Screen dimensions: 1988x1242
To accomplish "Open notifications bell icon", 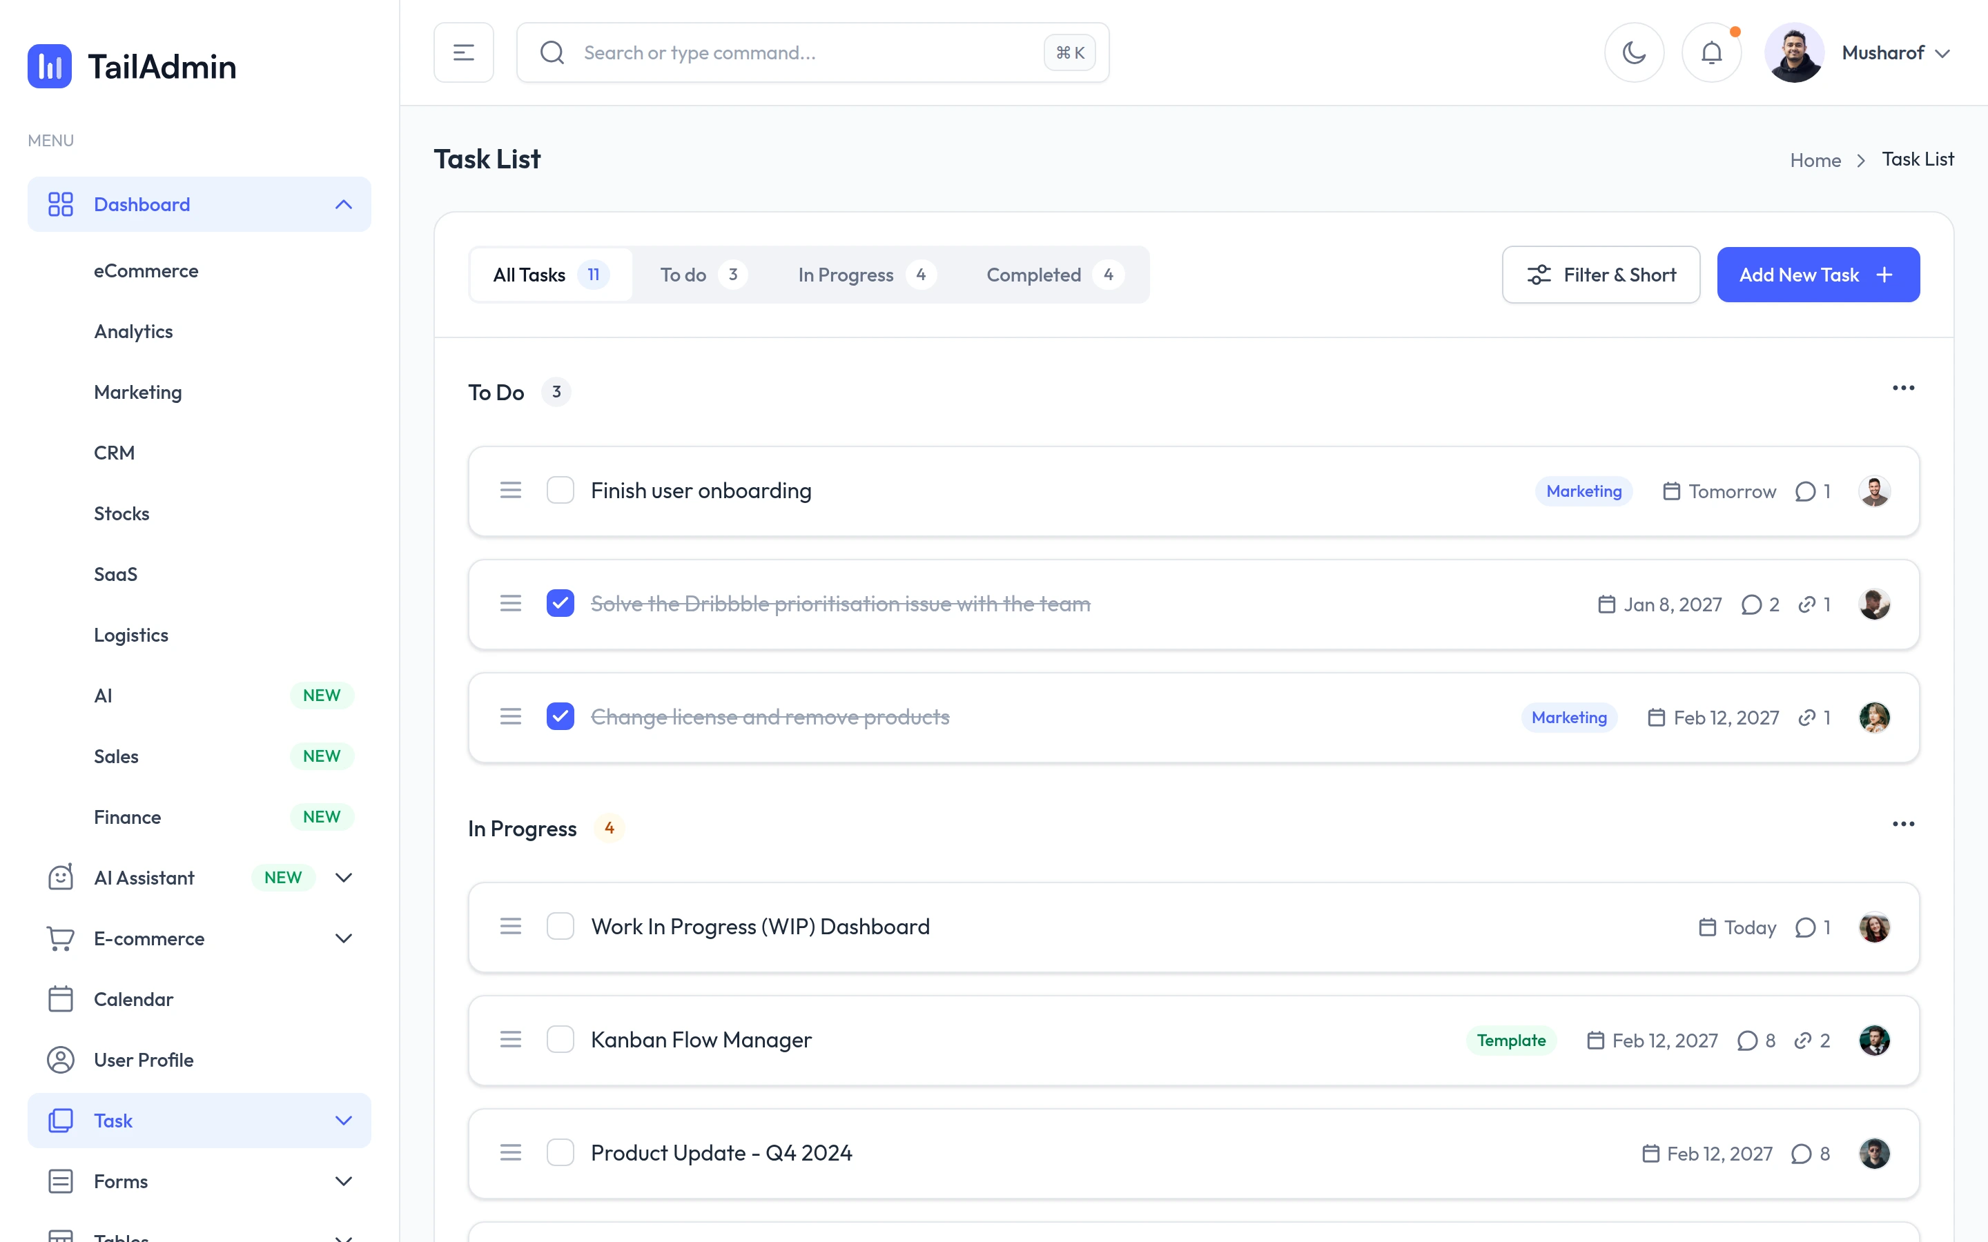I will point(1711,52).
